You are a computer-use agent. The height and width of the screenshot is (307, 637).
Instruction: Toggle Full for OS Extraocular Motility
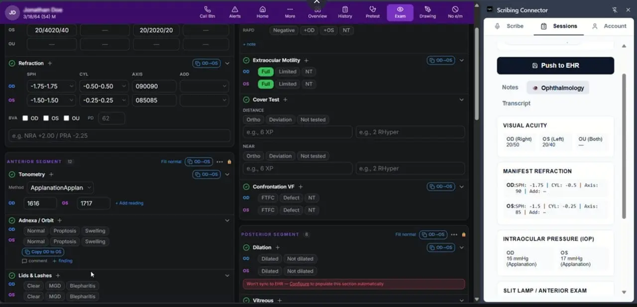pyautogui.click(x=266, y=84)
